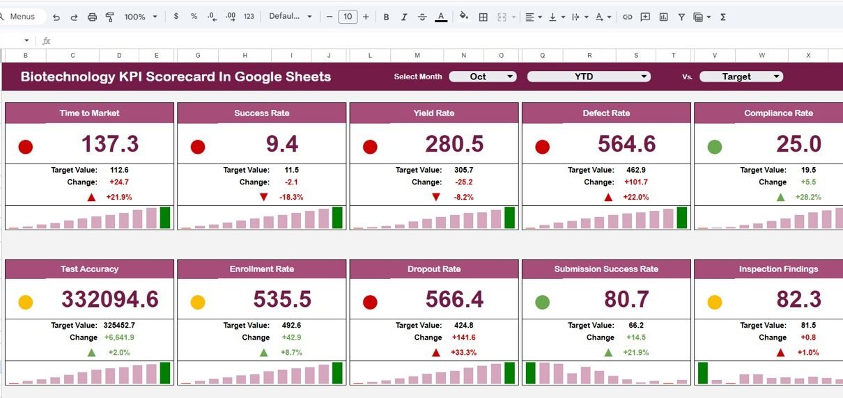843x398 pixels.
Task: Expand the YTD dropdown
Action: 588,77
